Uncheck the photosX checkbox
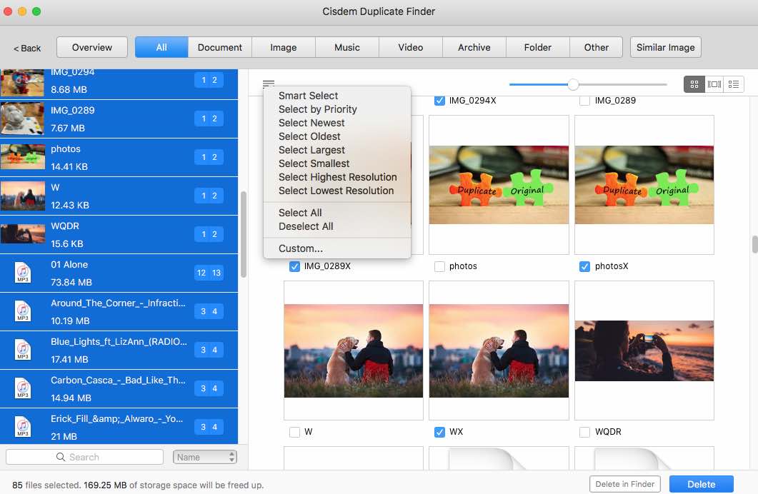The height and width of the screenshot is (494, 758). (584, 266)
